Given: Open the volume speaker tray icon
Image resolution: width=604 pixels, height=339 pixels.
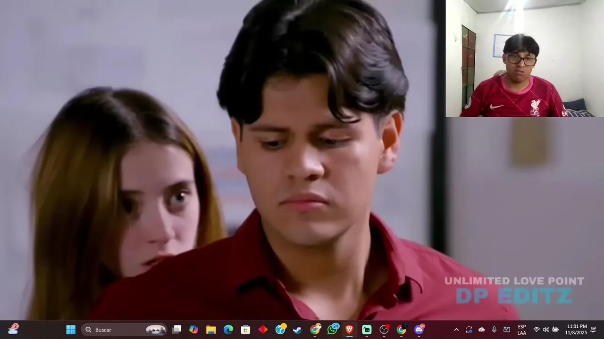Looking at the screenshot, I should (546, 330).
